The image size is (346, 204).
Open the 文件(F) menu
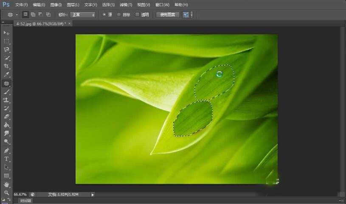[21, 5]
